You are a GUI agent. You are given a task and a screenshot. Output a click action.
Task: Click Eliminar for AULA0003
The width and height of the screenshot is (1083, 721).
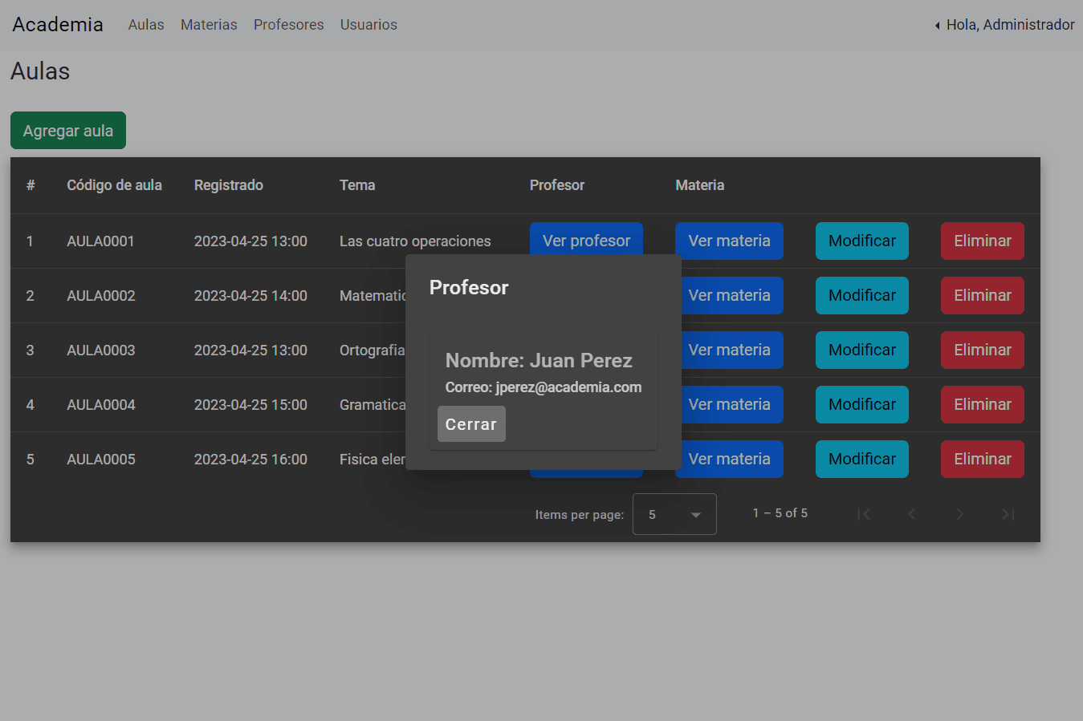[x=983, y=350]
